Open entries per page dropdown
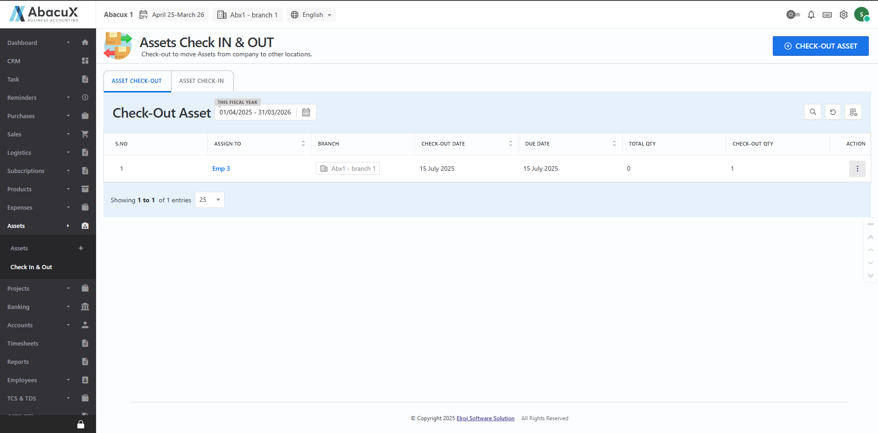The image size is (878, 433). (x=210, y=200)
